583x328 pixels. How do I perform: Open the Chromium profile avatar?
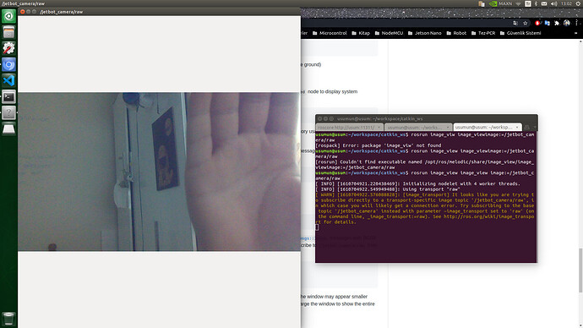567,23
